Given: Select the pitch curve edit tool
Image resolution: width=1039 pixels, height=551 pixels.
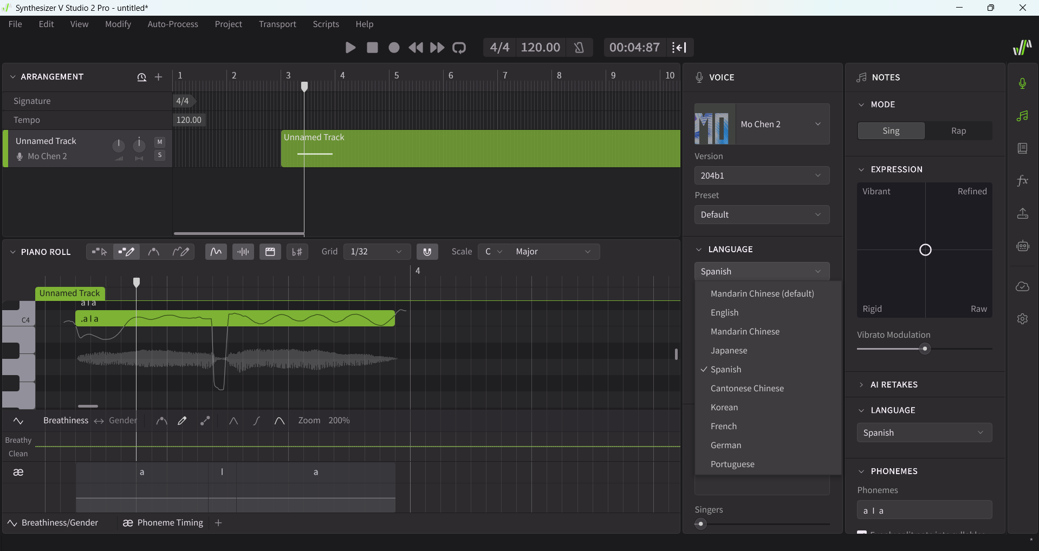Looking at the screenshot, I should (x=154, y=252).
